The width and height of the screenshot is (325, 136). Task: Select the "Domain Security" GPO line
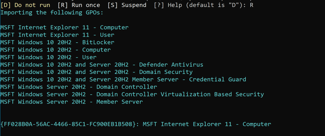tap(96, 72)
